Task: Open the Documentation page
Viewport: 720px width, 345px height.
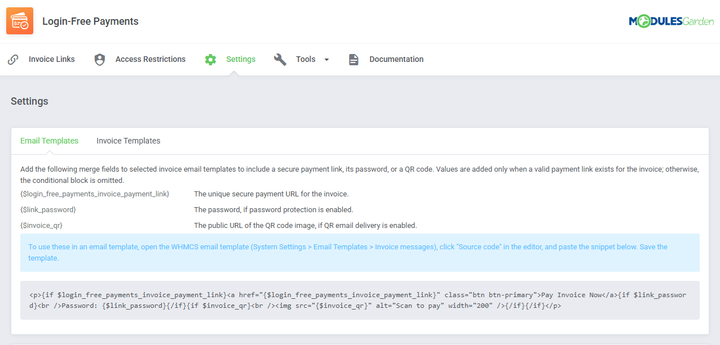Action: [x=396, y=59]
